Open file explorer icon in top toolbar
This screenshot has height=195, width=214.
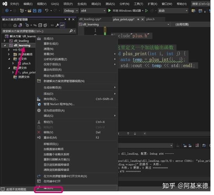point(193,11)
